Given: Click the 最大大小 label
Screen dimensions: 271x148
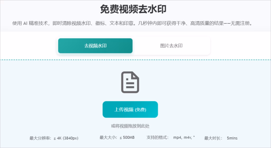Looking at the screenshot, I should coord(109,137).
